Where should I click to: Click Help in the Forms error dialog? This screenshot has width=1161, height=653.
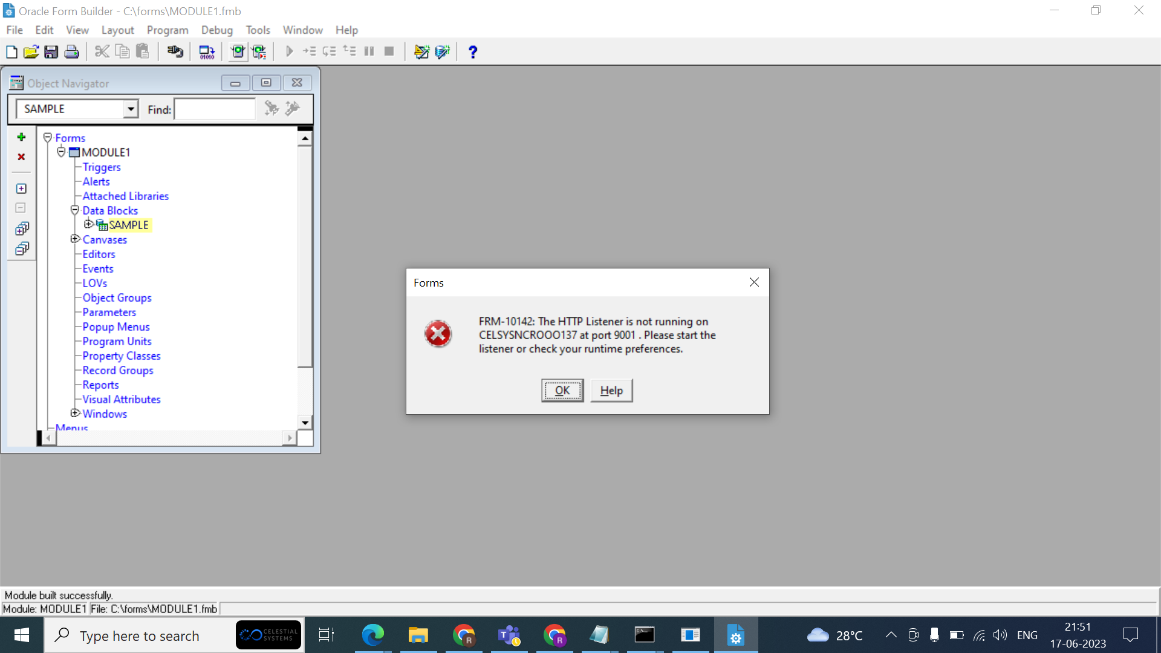point(611,391)
